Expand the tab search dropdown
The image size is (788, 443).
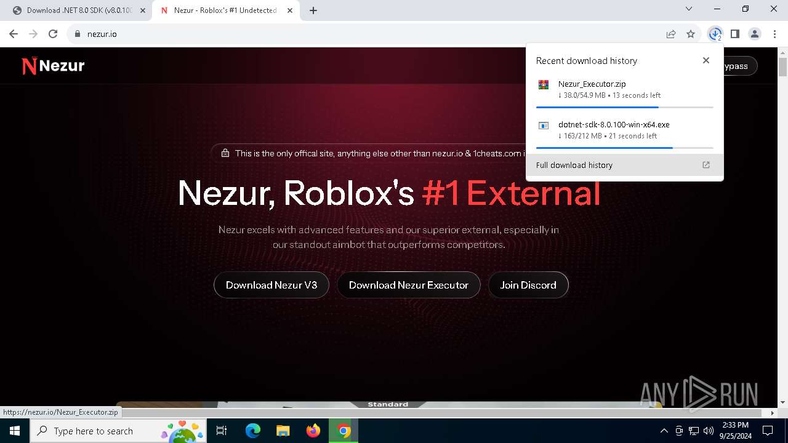pos(689,9)
